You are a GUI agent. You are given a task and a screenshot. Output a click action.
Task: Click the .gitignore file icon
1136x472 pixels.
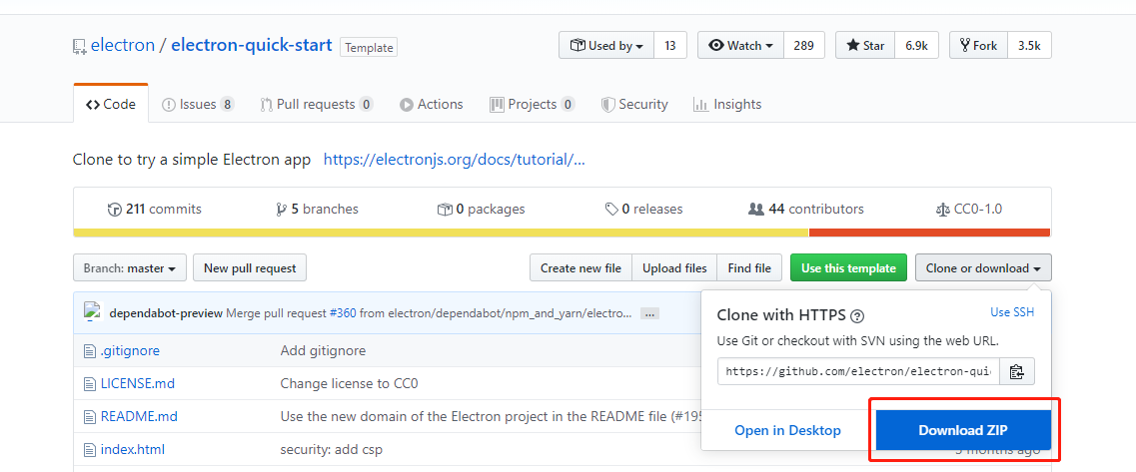coord(89,350)
